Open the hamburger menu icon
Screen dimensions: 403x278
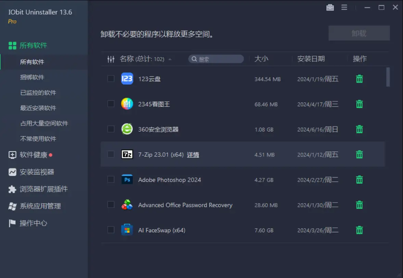(x=344, y=8)
